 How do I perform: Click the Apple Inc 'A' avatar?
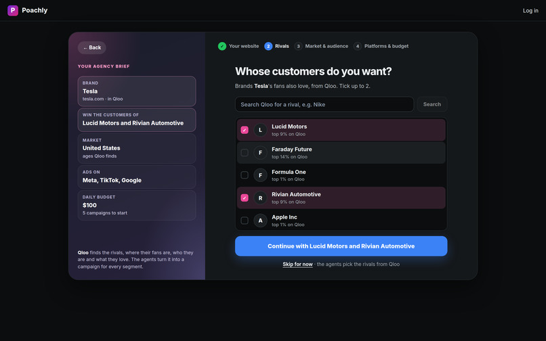pyautogui.click(x=260, y=221)
